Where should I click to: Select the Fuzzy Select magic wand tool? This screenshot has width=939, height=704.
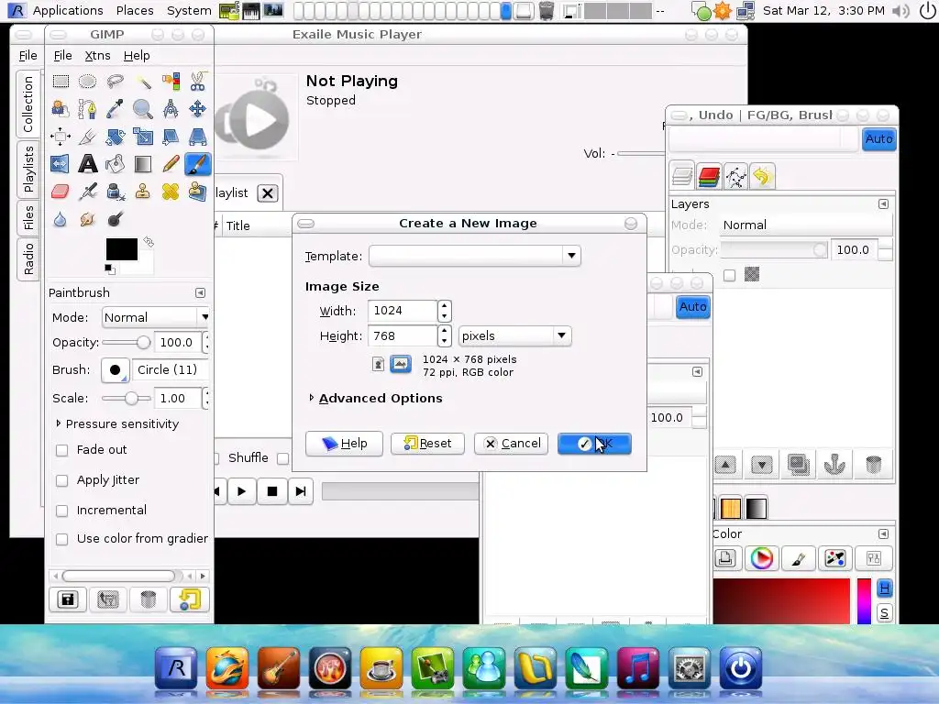pos(142,82)
